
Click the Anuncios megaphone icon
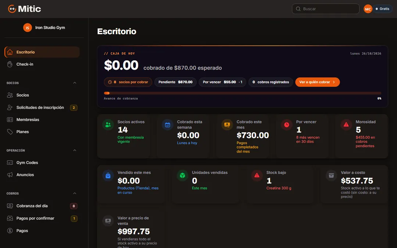10,175
